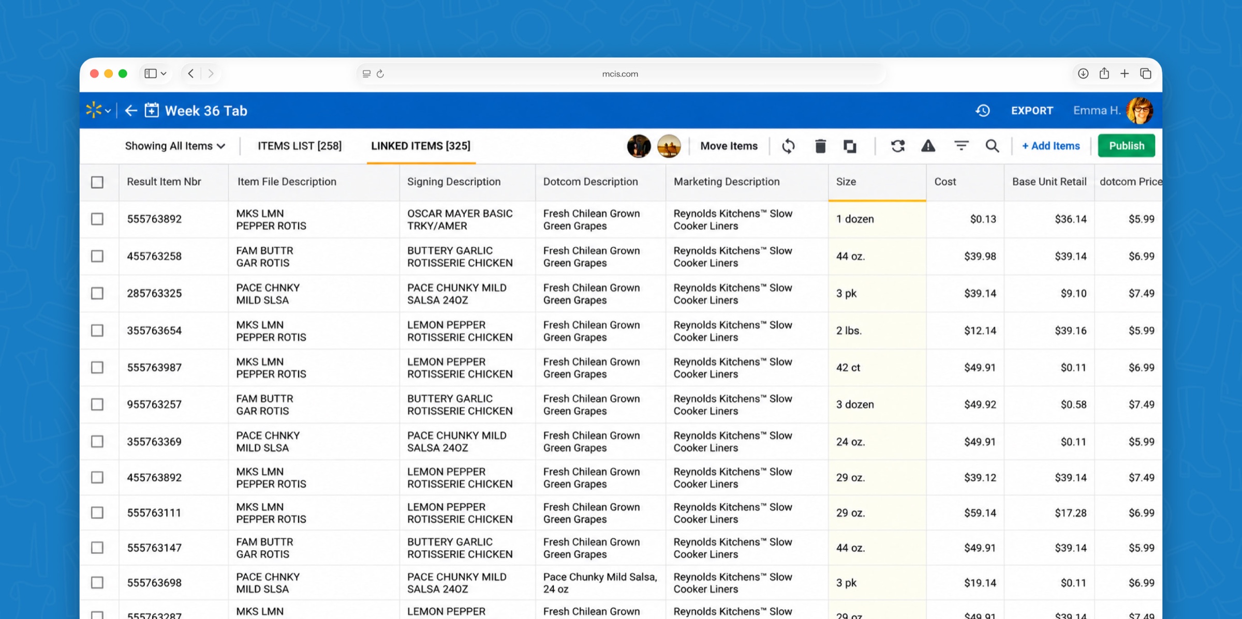Select the checkbox for item 285763325
Screen dimensions: 1242x619
coord(97,293)
